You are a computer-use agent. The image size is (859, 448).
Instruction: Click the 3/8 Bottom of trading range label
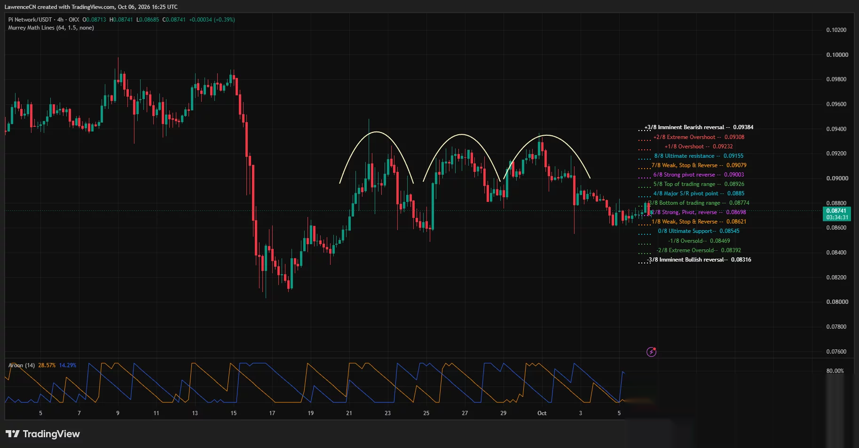pos(699,203)
